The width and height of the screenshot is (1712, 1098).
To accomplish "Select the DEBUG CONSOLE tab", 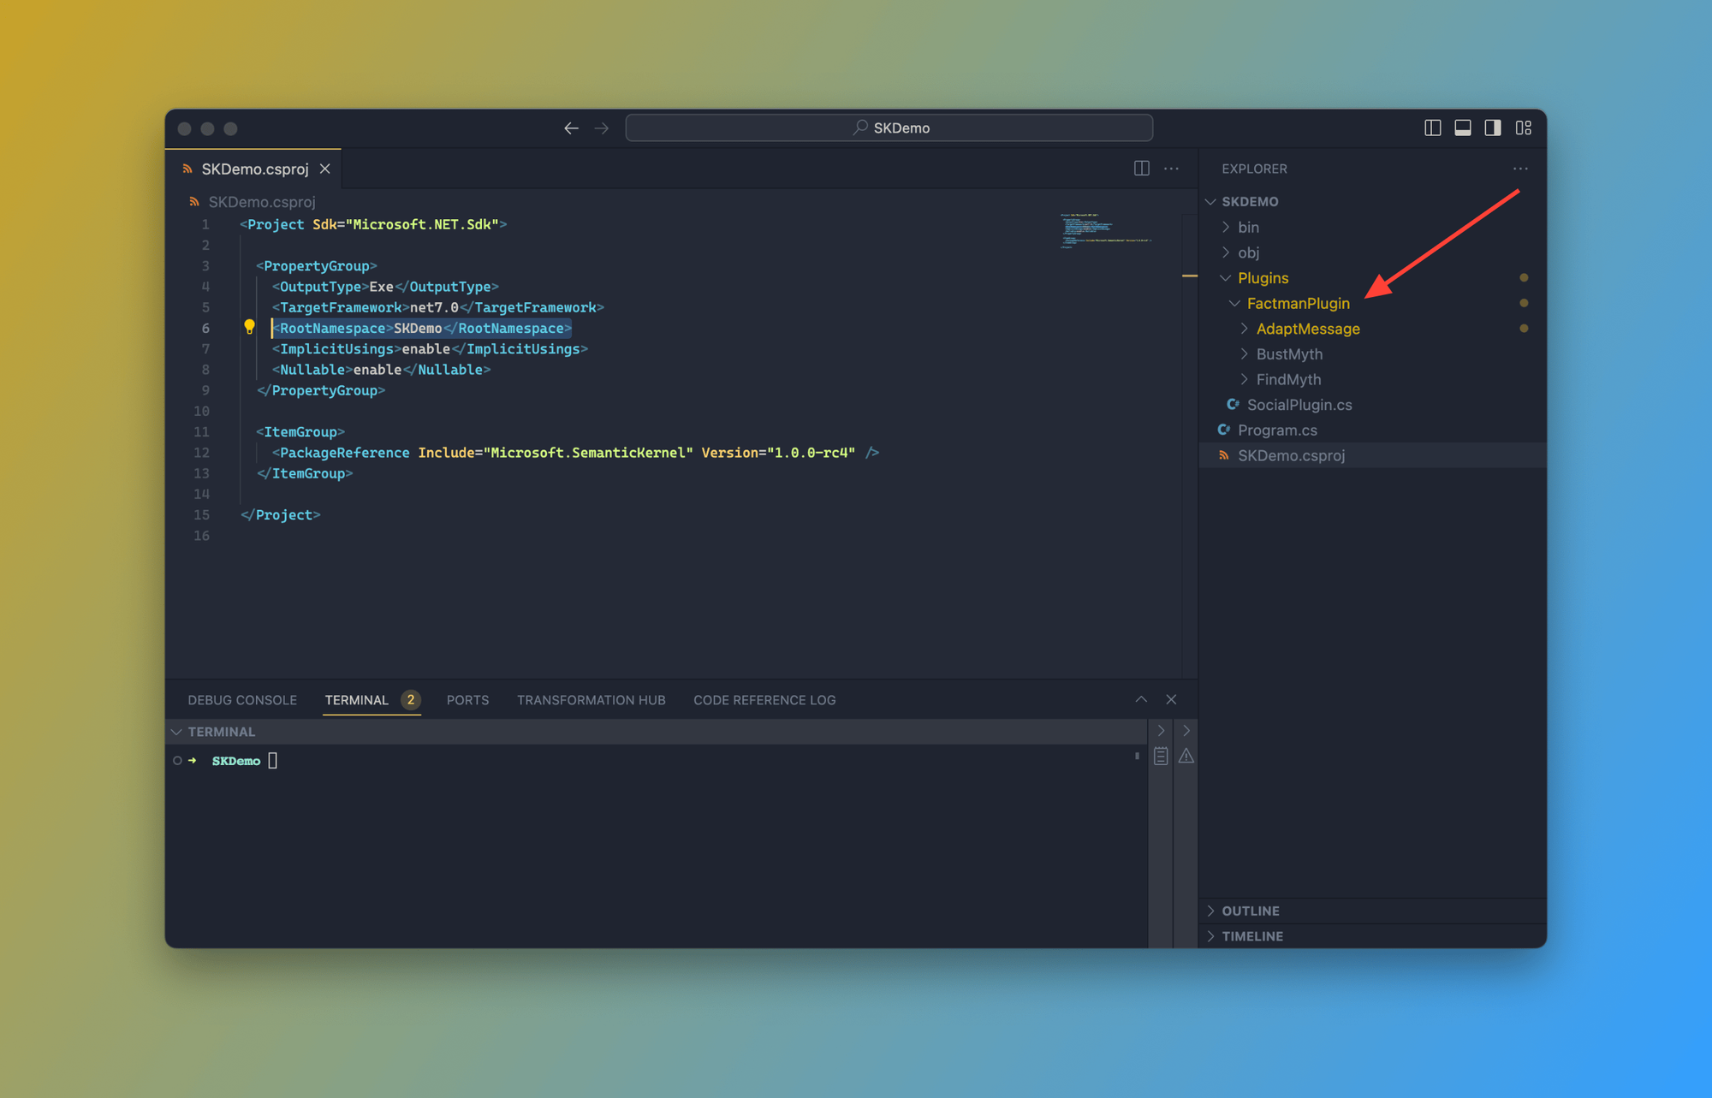I will [240, 698].
